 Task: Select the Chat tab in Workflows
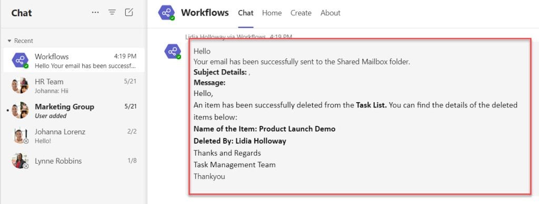point(246,13)
